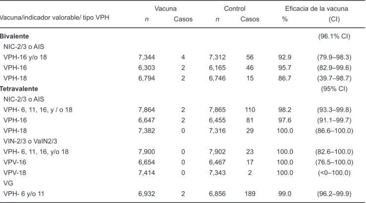Click the 189 control cases value

point(250,194)
